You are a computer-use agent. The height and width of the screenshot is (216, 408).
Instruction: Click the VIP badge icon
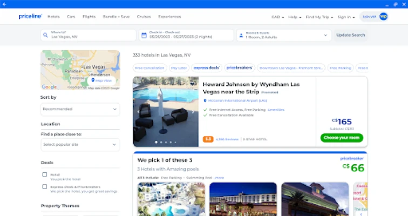coord(383,17)
